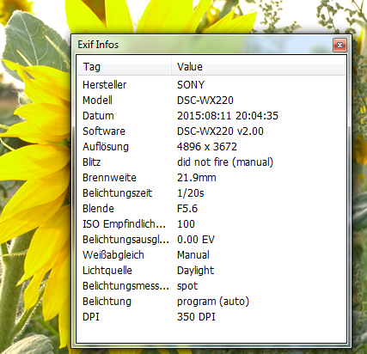Select the Belichtung program (auto) row
Image resolution: width=367 pixels, height=354 pixels.
tap(211, 302)
